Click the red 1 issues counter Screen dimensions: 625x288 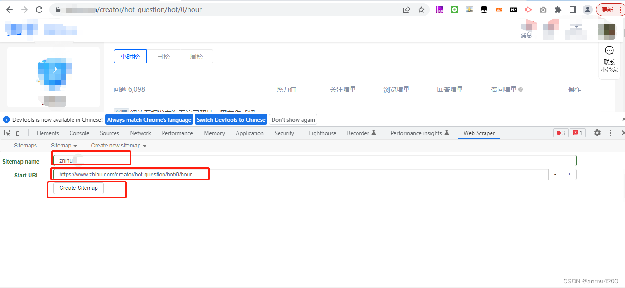578,133
